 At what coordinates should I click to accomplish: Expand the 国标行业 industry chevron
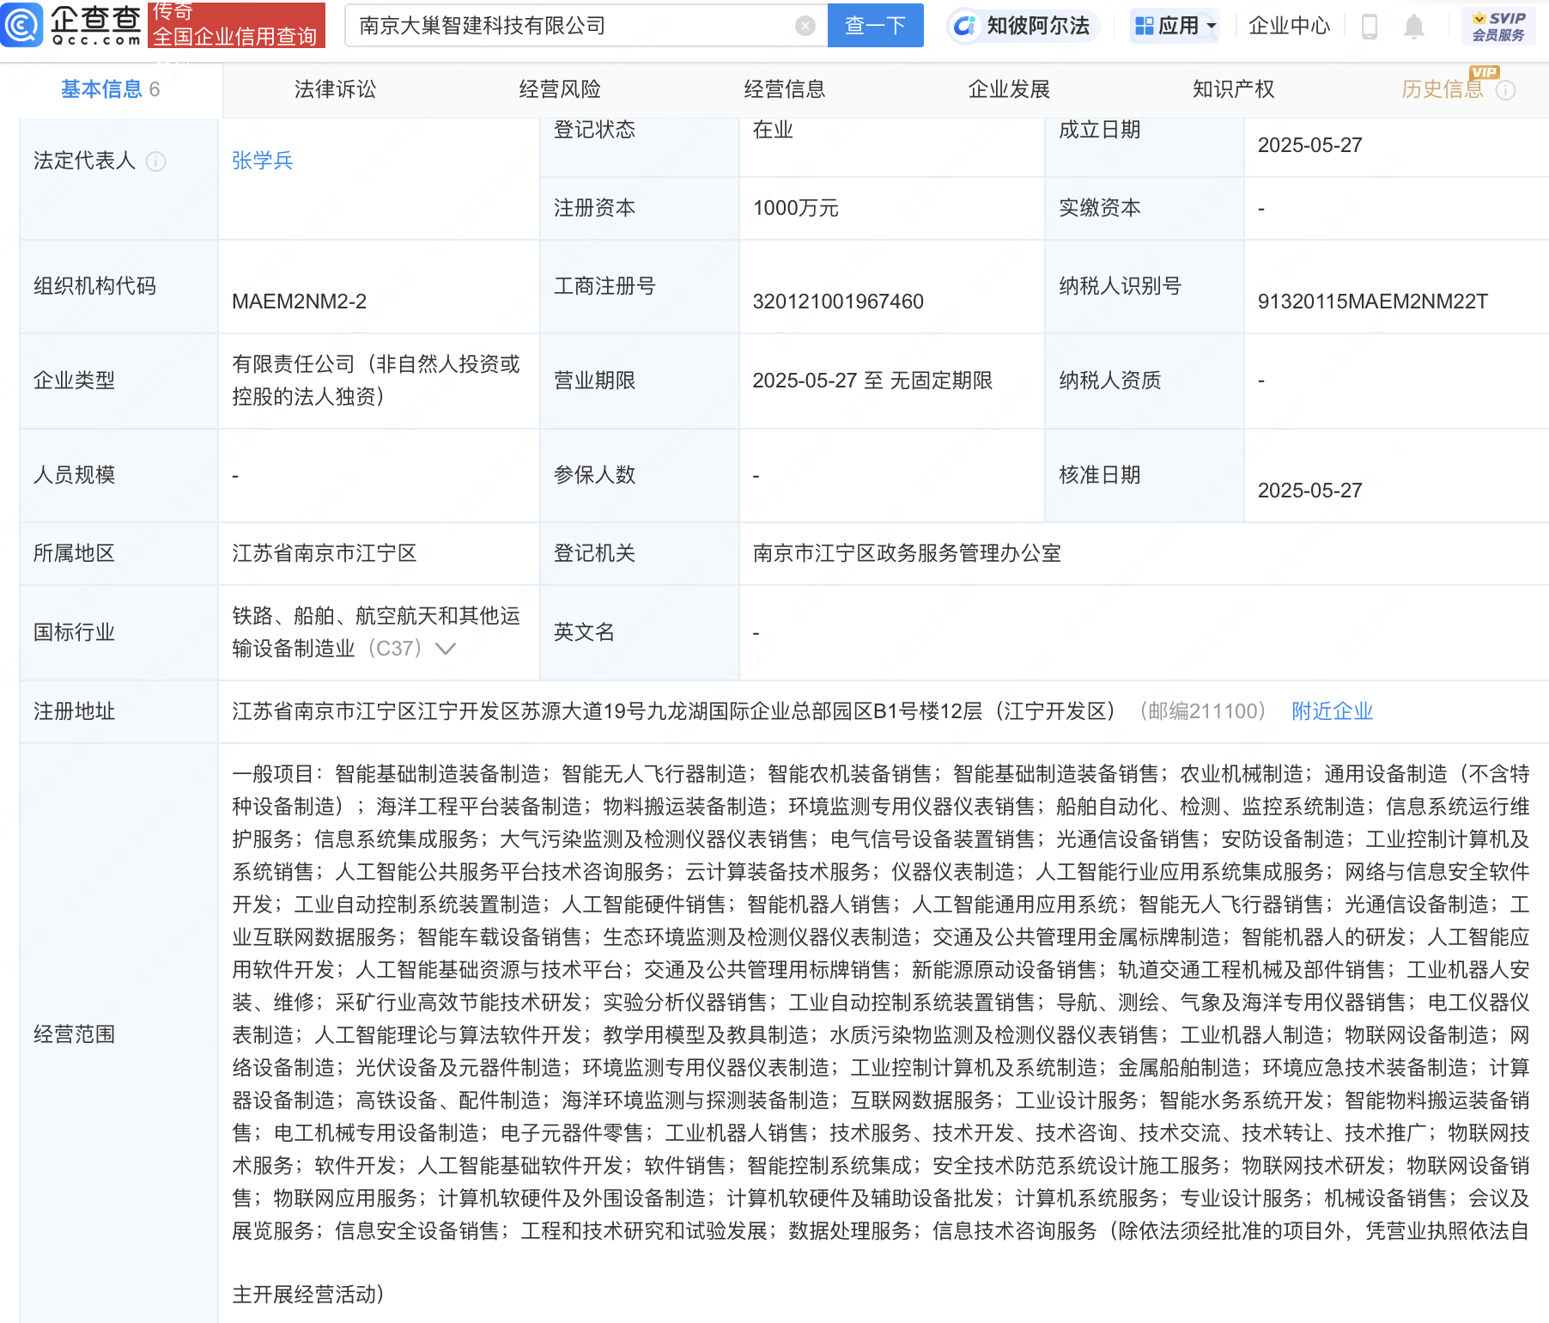click(446, 649)
